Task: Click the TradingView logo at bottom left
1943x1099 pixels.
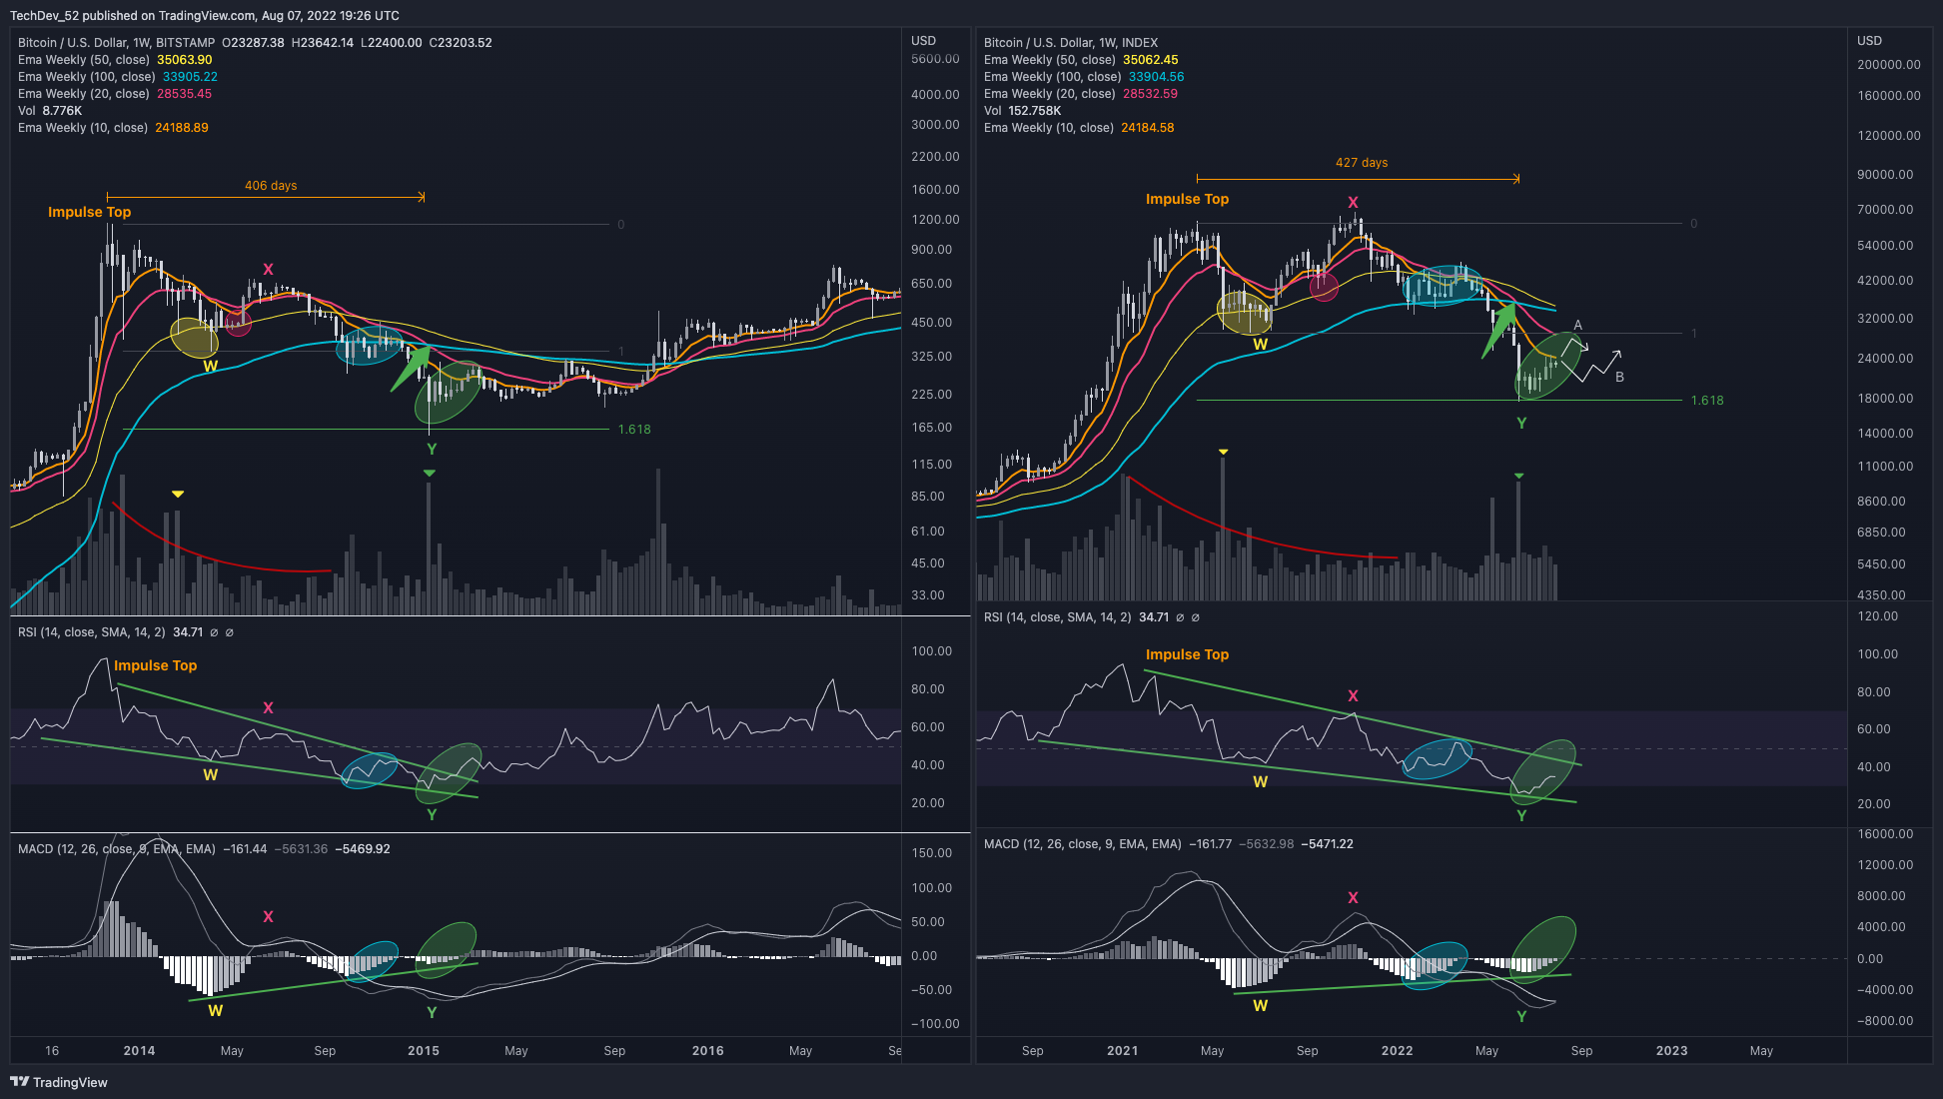Action: (x=59, y=1082)
